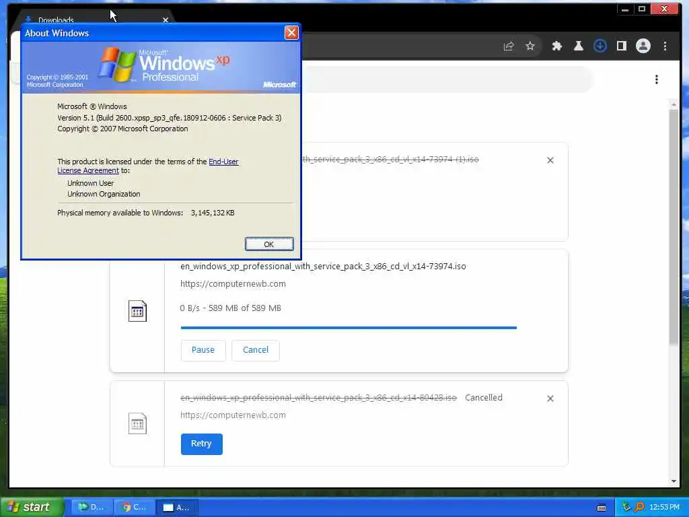
Task: Click the 'Version 5.1 (Build 2600...' line
Action: (x=169, y=118)
